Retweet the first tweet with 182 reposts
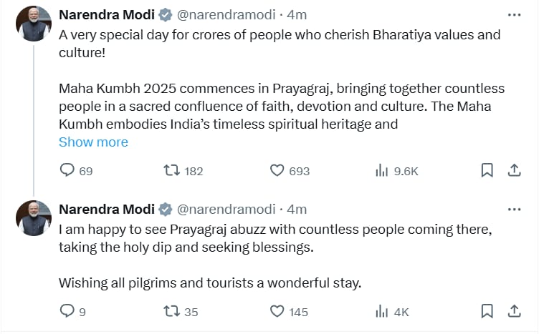Viewport: 544px width, 334px height. [x=171, y=170]
